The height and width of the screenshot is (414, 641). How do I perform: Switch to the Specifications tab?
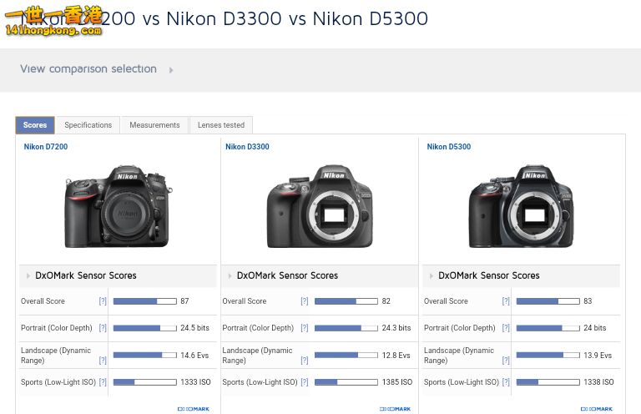(88, 125)
